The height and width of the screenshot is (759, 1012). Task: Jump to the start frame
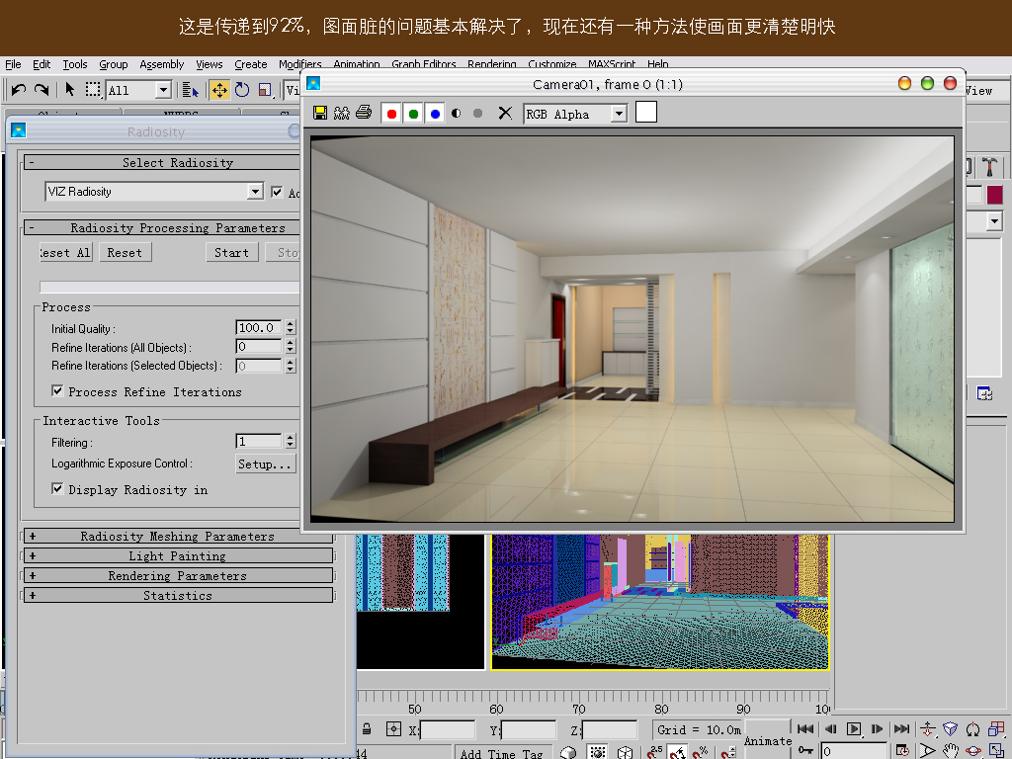point(805,728)
